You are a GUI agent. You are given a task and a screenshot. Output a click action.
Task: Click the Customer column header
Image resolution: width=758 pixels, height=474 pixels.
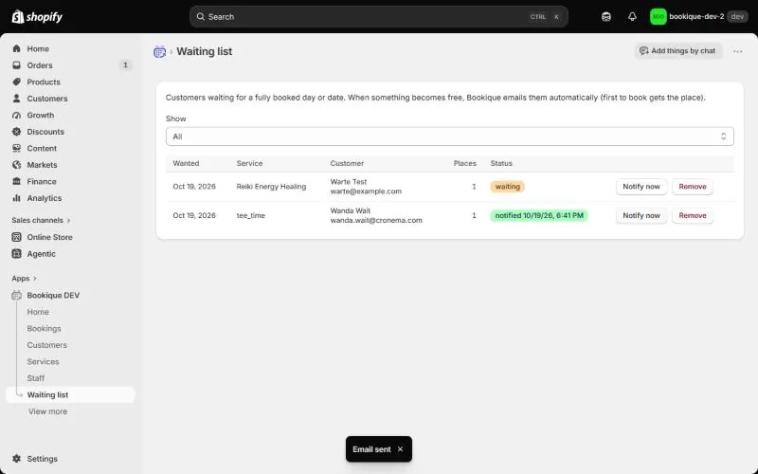tap(347, 163)
